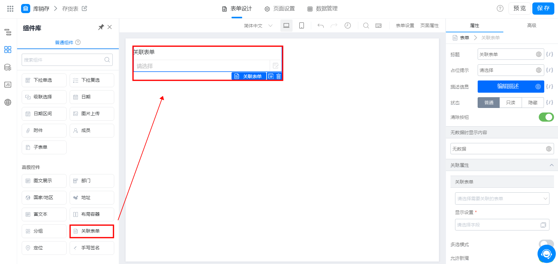The width and height of the screenshot is (558, 264).
Task: Switch to 页面设置 tab
Action: click(x=280, y=9)
